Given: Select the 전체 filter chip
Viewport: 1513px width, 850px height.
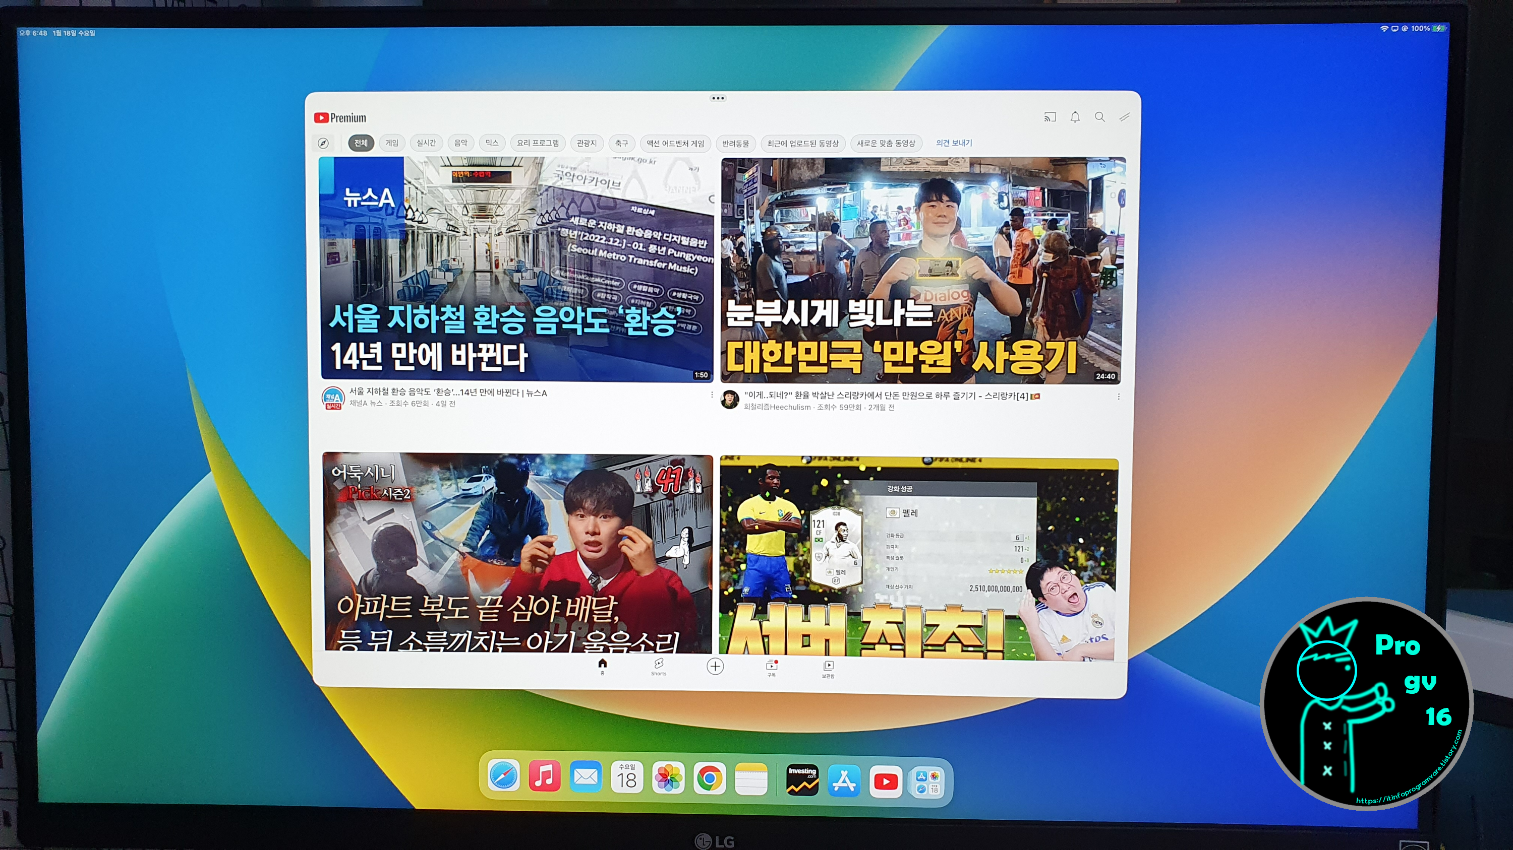Looking at the screenshot, I should [361, 143].
